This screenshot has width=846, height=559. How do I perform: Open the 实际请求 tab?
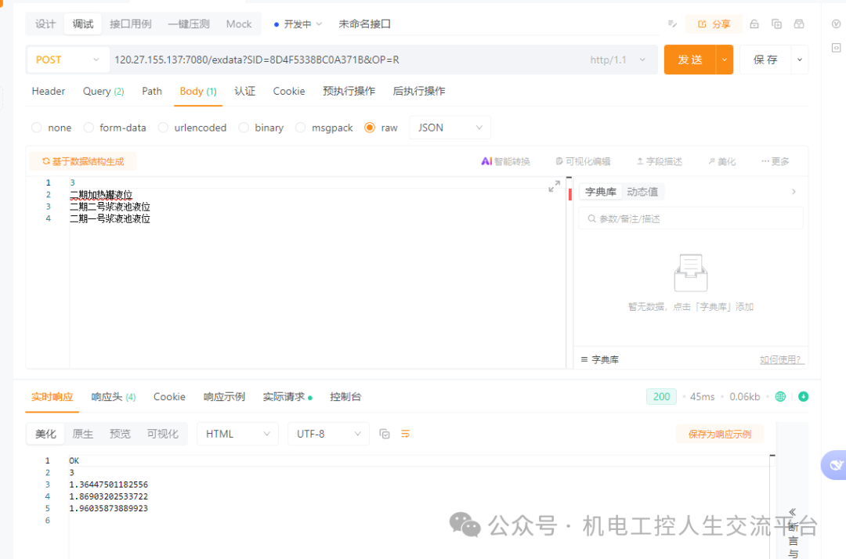click(287, 397)
